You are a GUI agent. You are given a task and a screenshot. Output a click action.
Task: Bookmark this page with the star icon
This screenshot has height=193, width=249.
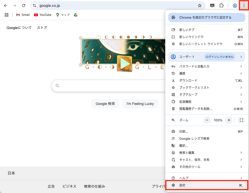[x=200, y=6]
